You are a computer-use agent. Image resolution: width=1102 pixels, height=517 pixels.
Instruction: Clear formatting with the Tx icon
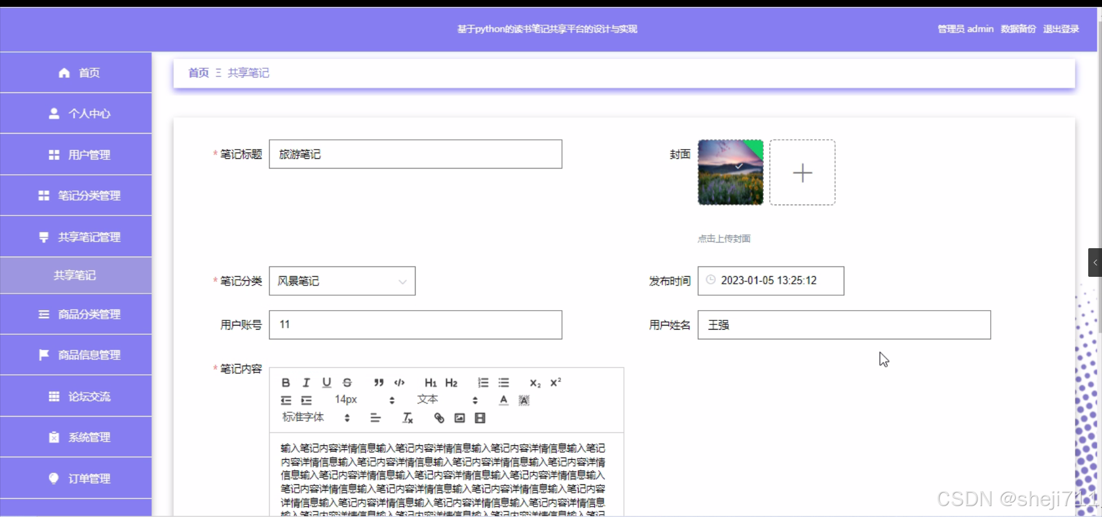[407, 418]
